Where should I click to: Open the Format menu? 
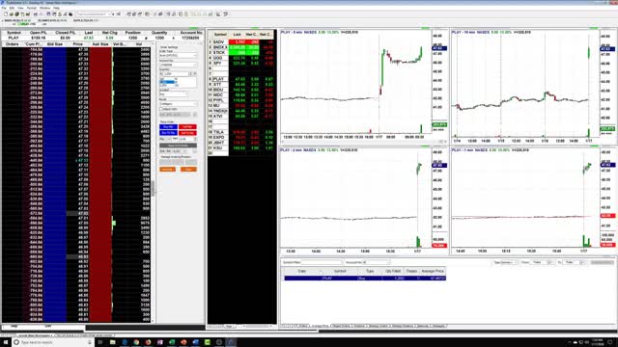32,8
